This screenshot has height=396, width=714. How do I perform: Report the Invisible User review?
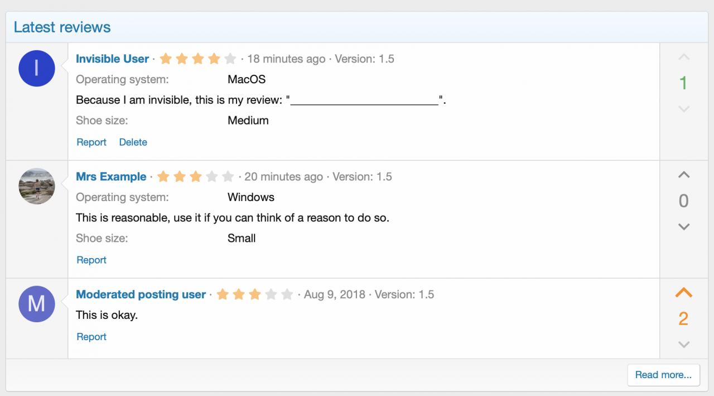pos(91,142)
